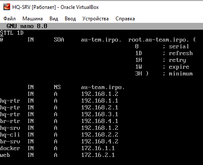Click the 192.168.2.2 address
This screenshot has width=203, height=165.
click(x=100, y=134)
